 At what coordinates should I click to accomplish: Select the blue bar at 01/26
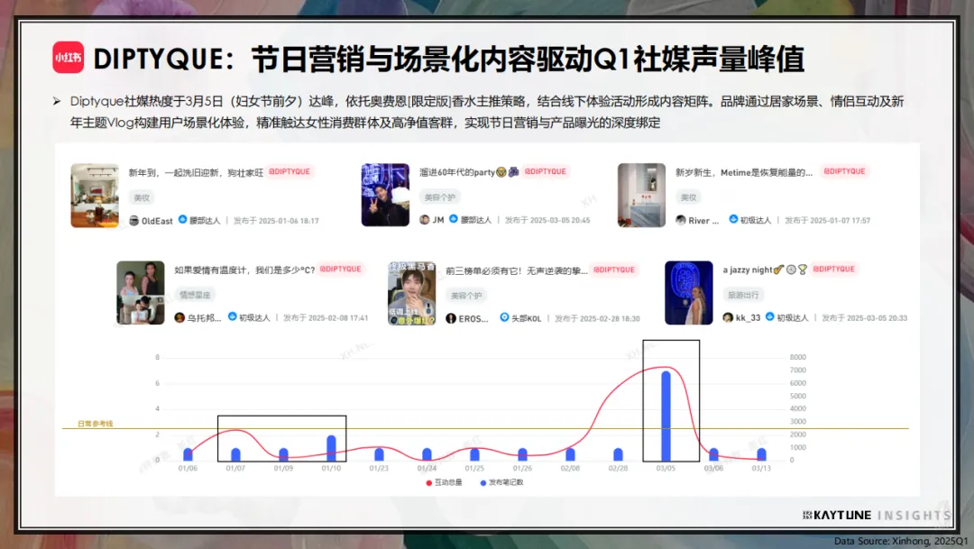(522, 454)
